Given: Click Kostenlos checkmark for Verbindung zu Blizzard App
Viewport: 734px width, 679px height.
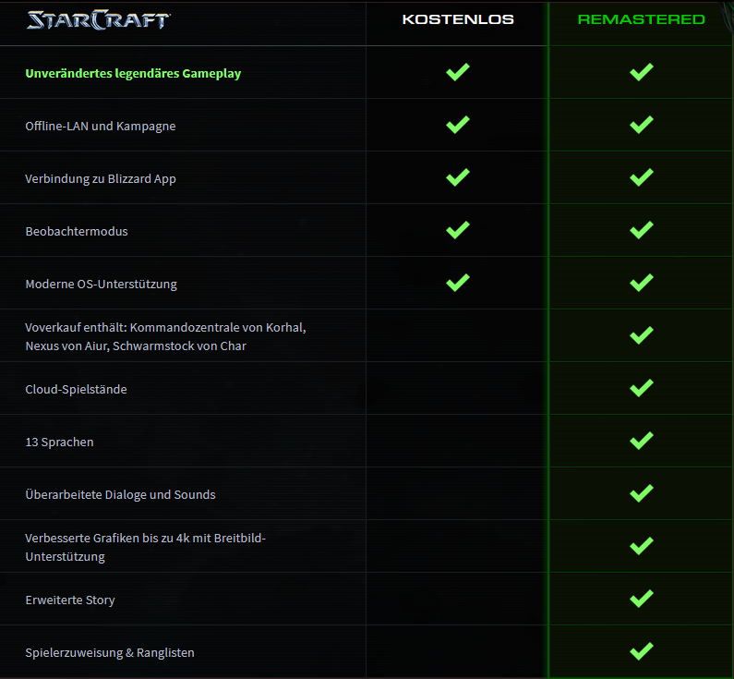Looking at the screenshot, I should (x=458, y=177).
